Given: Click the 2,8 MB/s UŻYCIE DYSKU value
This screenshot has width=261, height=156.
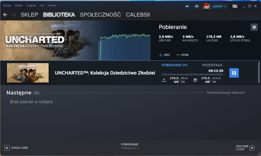Looking at the screenshot, I should click(237, 37).
